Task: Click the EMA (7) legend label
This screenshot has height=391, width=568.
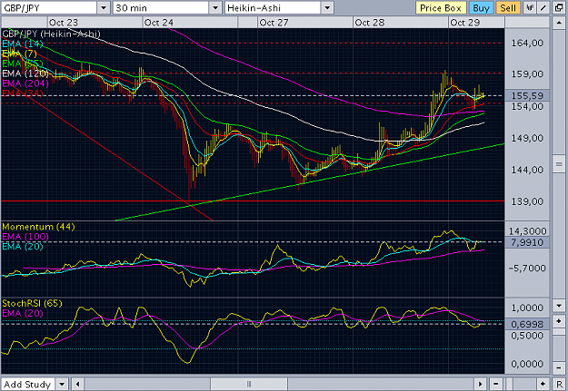Action: (20, 54)
